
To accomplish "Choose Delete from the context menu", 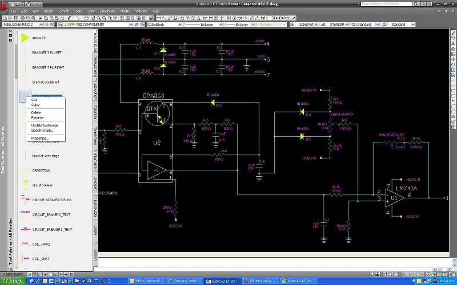I will pyautogui.click(x=35, y=112).
